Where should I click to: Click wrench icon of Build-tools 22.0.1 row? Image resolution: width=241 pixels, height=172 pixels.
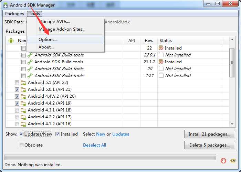point(30,55)
